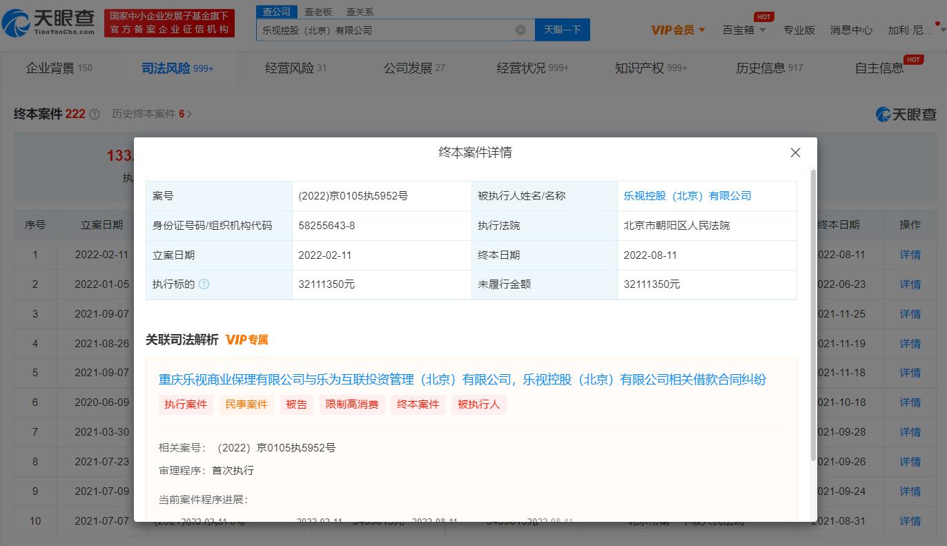Click the dialog's vertical scrollbar
The width and height of the screenshot is (947, 546).
[813, 314]
